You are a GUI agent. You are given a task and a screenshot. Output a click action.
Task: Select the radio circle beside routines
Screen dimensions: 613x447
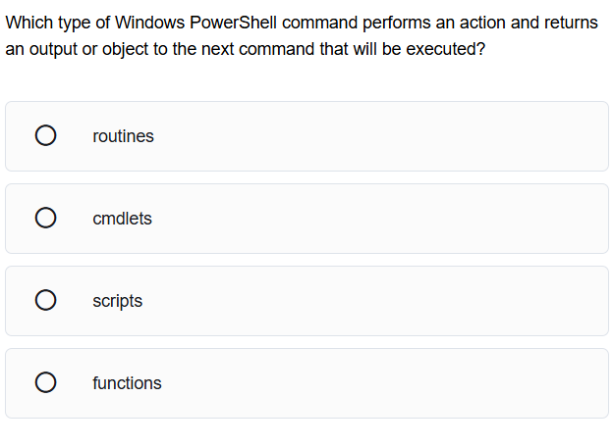pyautogui.click(x=44, y=136)
